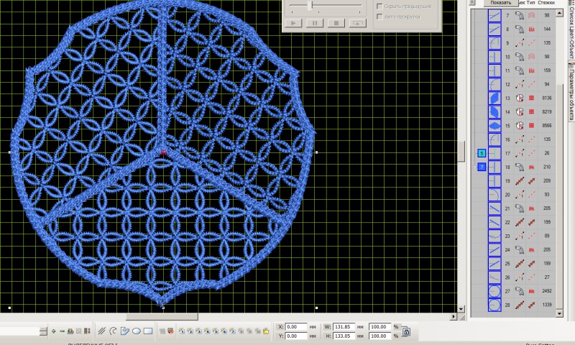575x345 pixels.
Task: Toggle the proportional lock icon beside percent fields
Action: [406, 332]
